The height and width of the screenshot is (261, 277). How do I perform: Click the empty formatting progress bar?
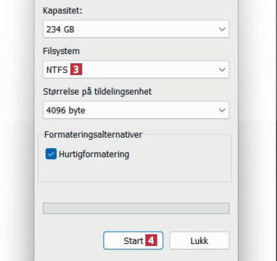pyautogui.click(x=136, y=208)
